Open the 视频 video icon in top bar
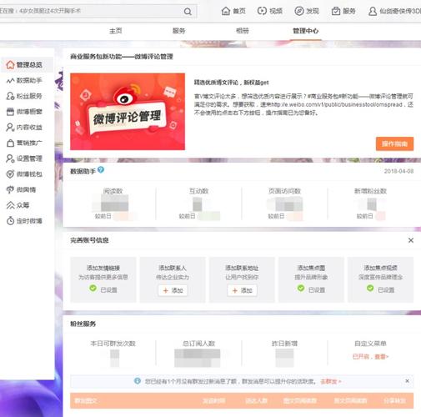The width and height of the screenshot is (421, 417). tap(262, 11)
